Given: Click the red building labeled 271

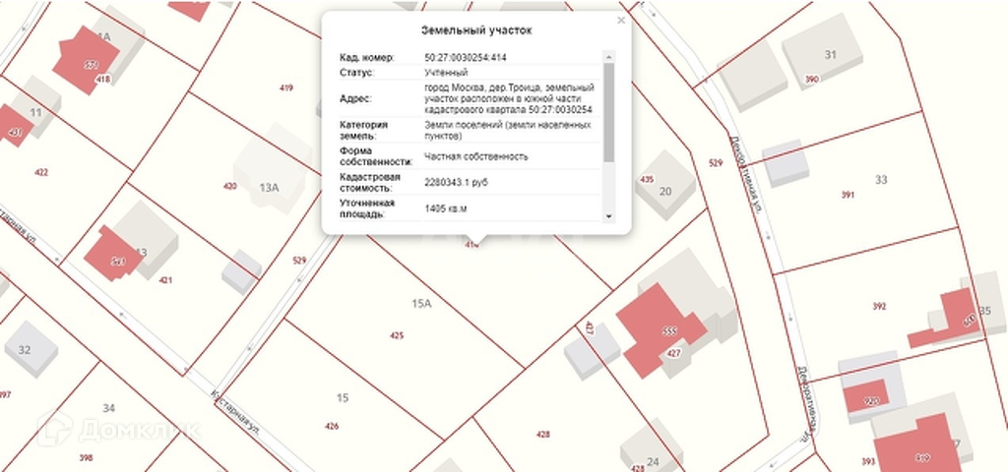Looking at the screenshot, I should [87, 60].
